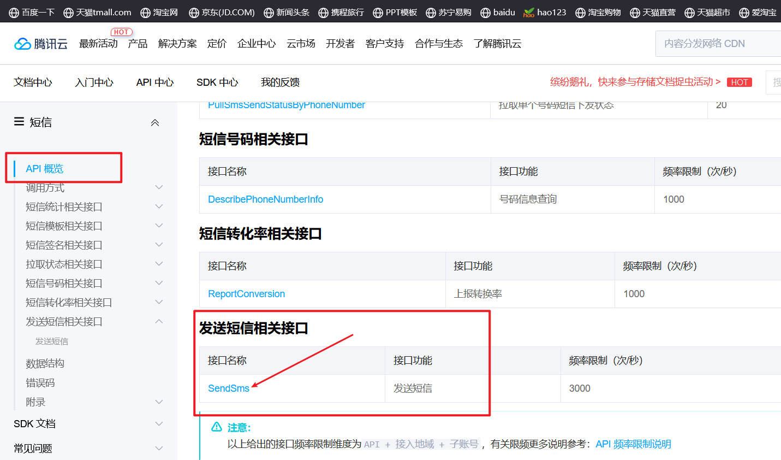Select 数据结构 in the sidebar
Viewport: 781px width, 460px height.
tap(45, 364)
